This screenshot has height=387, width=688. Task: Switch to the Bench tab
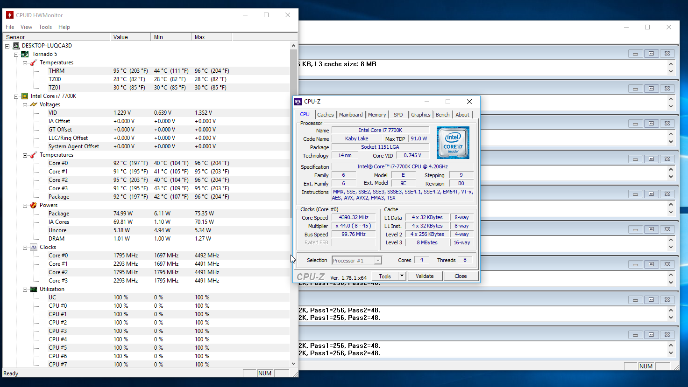(443, 115)
